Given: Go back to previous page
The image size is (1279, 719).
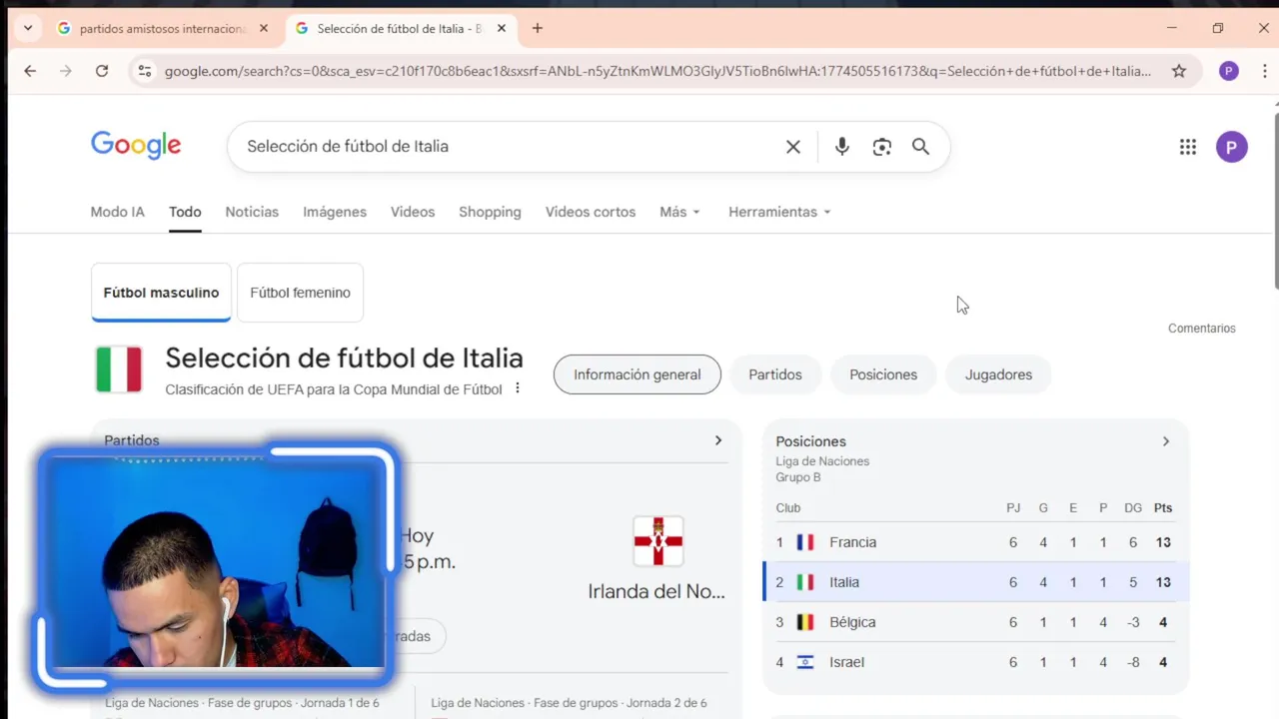Looking at the screenshot, I should pyautogui.click(x=30, y=71).
